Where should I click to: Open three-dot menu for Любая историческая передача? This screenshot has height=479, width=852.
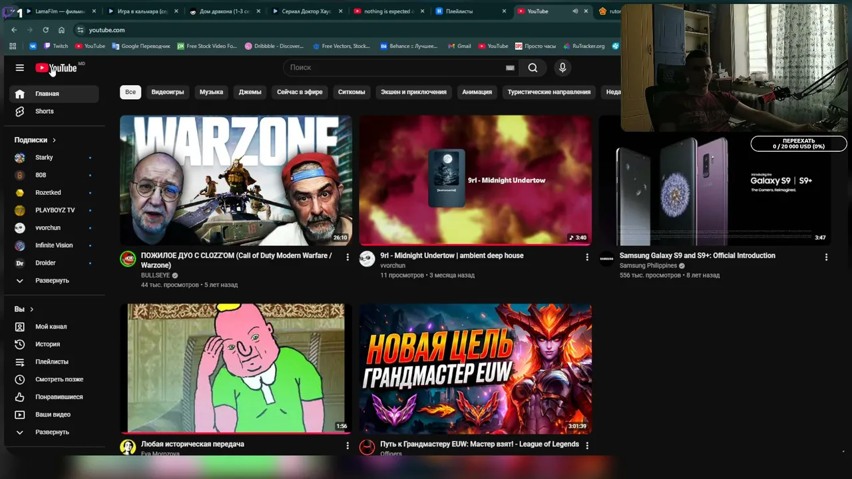(347, 446)
